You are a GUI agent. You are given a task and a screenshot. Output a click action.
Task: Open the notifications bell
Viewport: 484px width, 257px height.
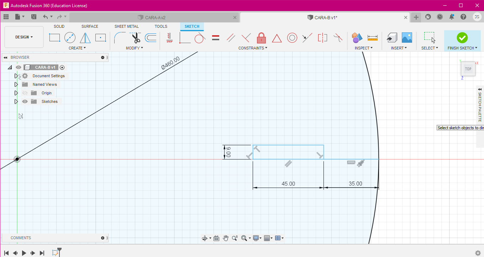pyautogui.click(x=452, y=17)
